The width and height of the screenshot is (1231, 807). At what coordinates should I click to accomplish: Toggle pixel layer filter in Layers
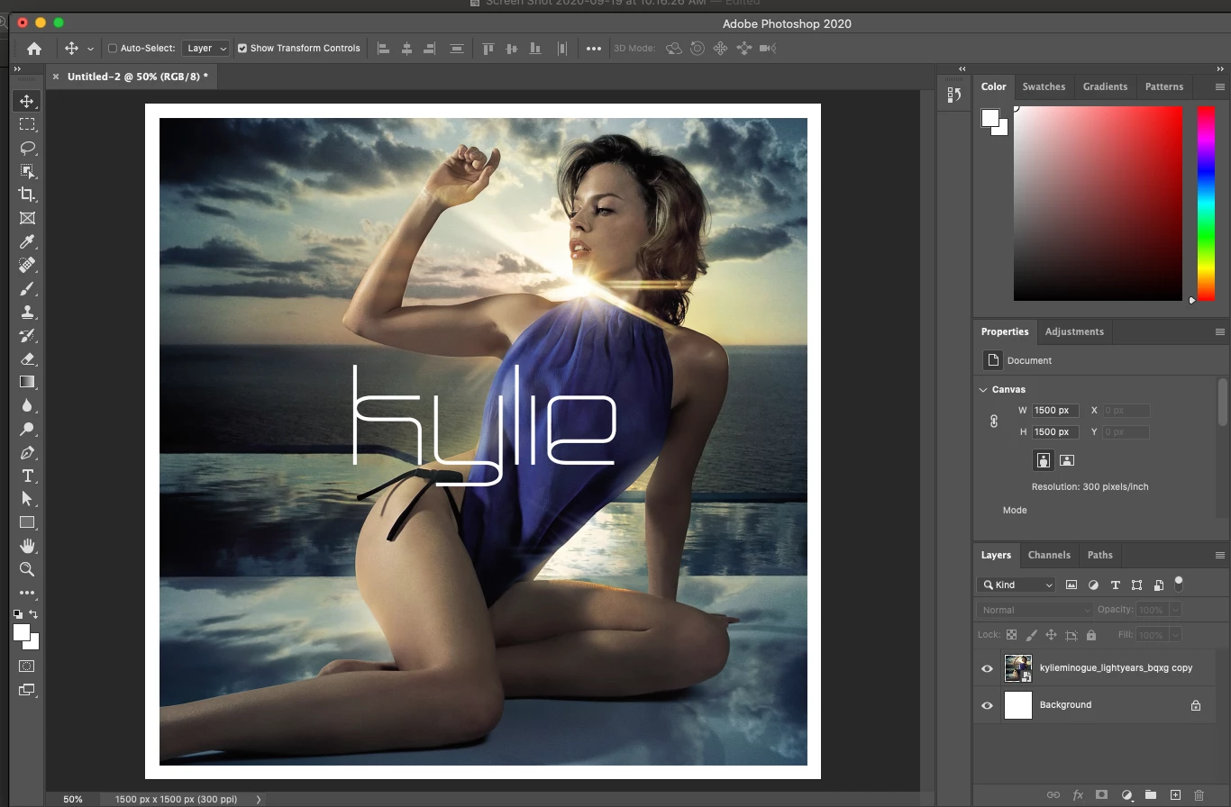1071,585
